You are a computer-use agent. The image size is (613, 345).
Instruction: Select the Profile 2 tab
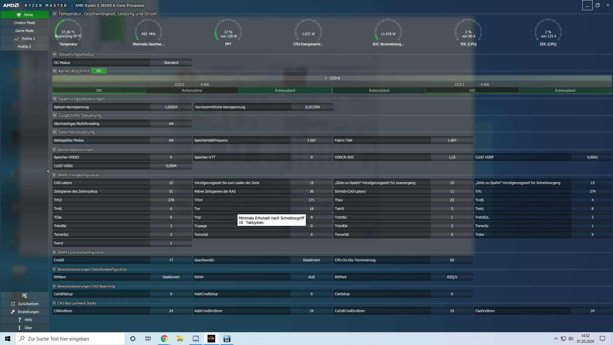click(x=25, y=47)
